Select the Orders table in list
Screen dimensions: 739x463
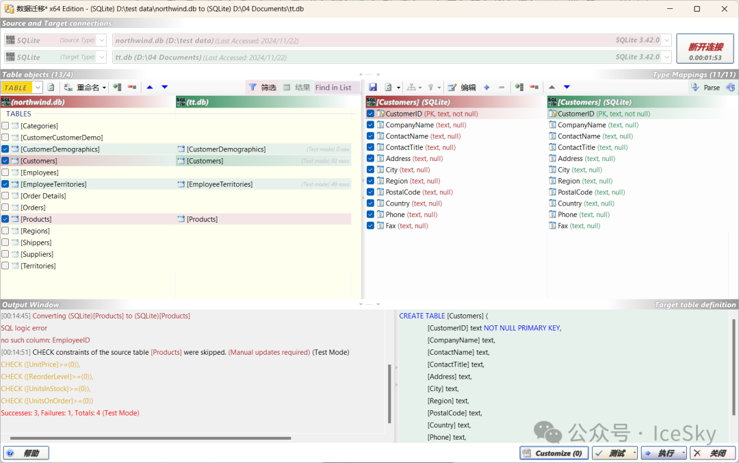[x=33, y=208]
